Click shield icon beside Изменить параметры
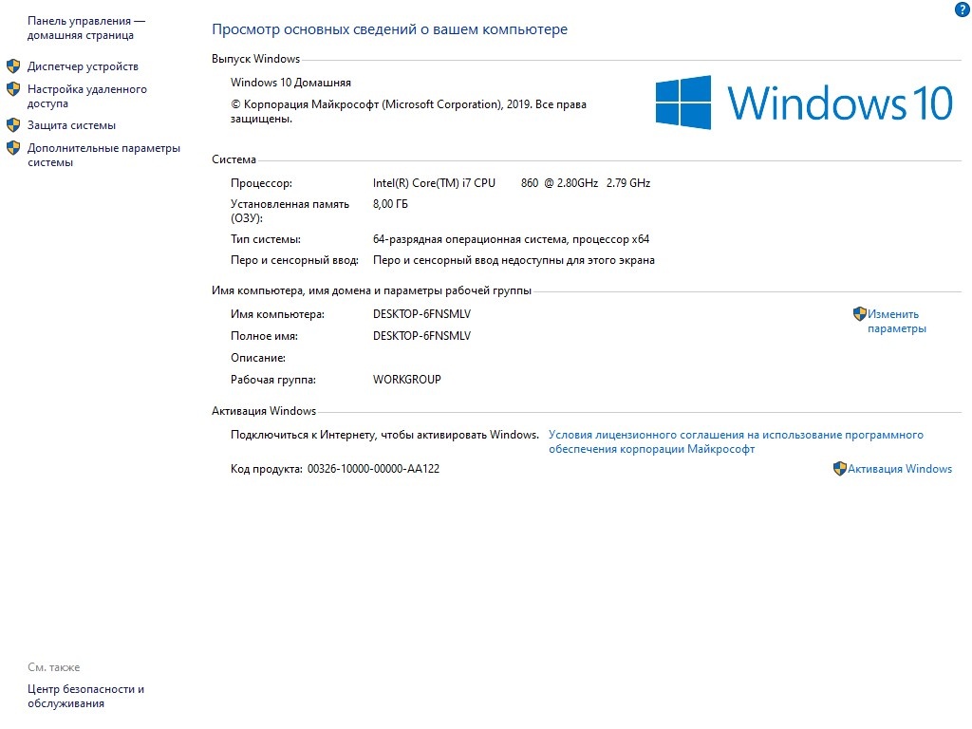Image resolution: width=972 pixels, height=729 pixels. 859,314
